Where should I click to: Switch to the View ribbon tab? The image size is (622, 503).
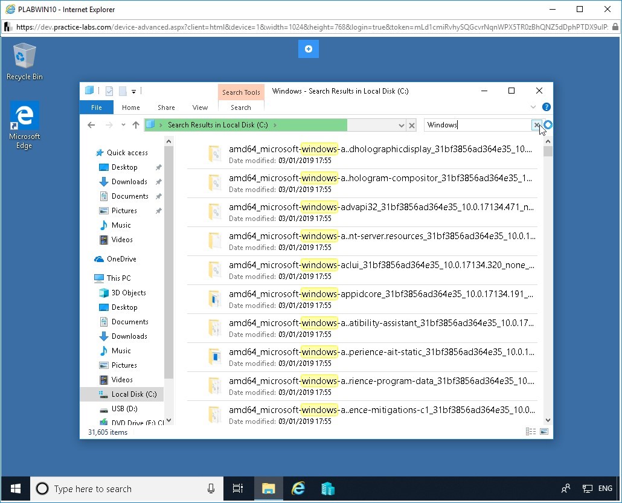(x=200, y=107)
